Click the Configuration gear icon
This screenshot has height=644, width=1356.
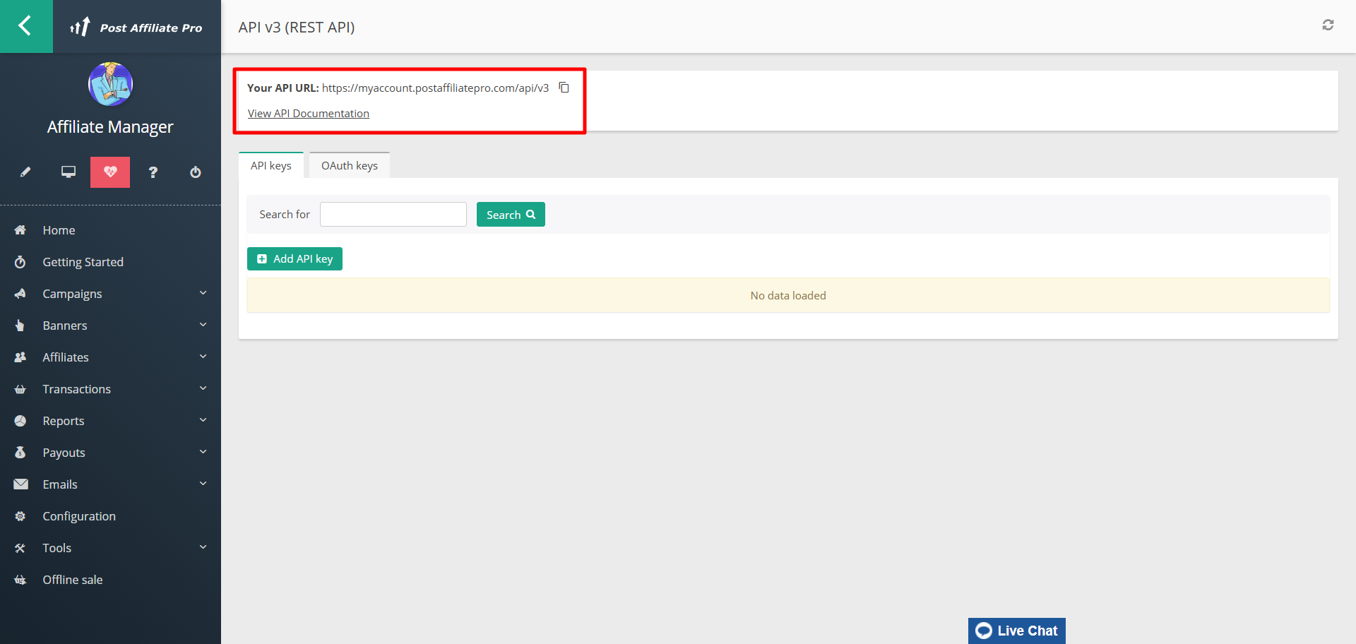point(20,515)
